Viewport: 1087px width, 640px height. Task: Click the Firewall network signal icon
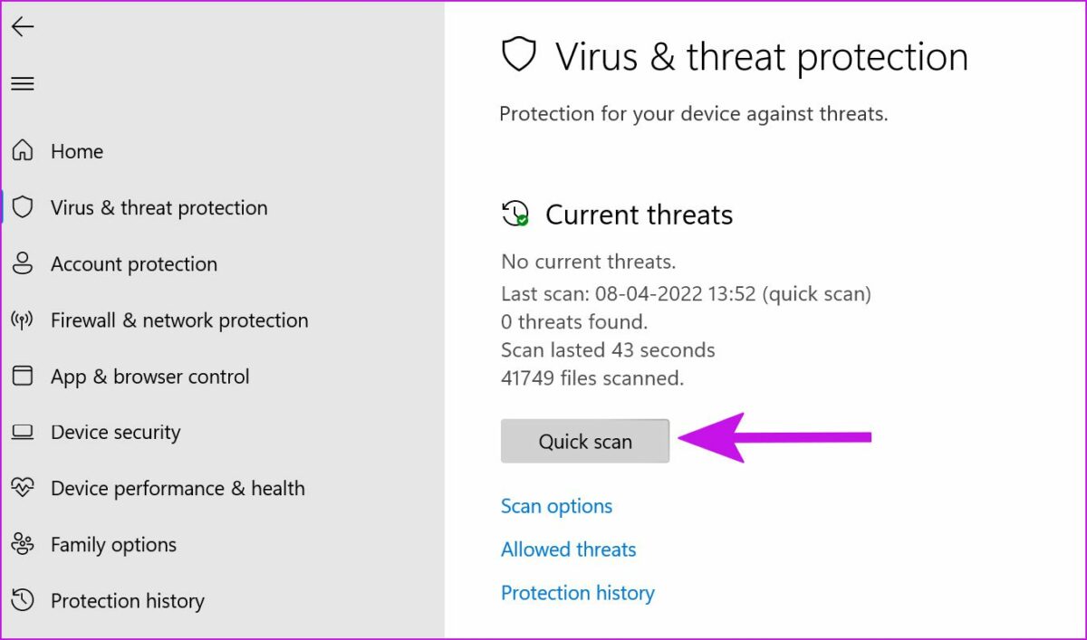(23, 320)
